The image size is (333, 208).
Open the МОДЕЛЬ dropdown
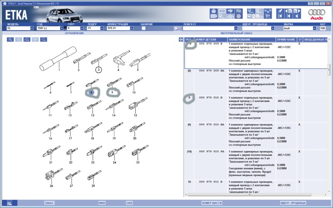click(x=32, y=29)
